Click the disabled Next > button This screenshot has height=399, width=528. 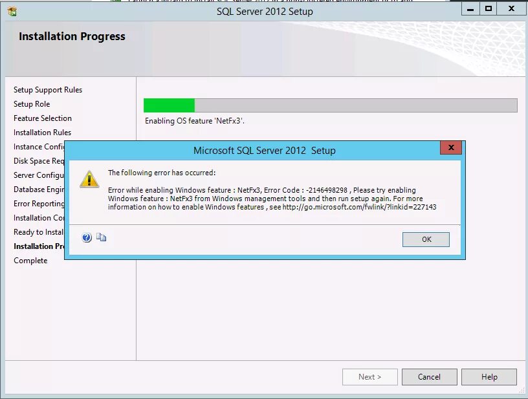click(369, 377)
